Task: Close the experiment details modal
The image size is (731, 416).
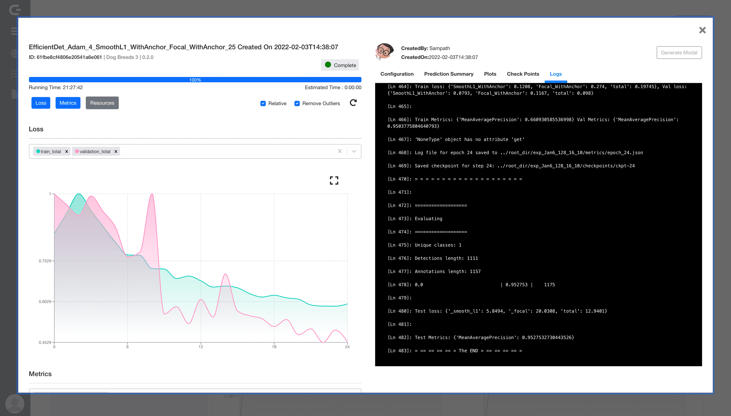Action: coord(702,30)
